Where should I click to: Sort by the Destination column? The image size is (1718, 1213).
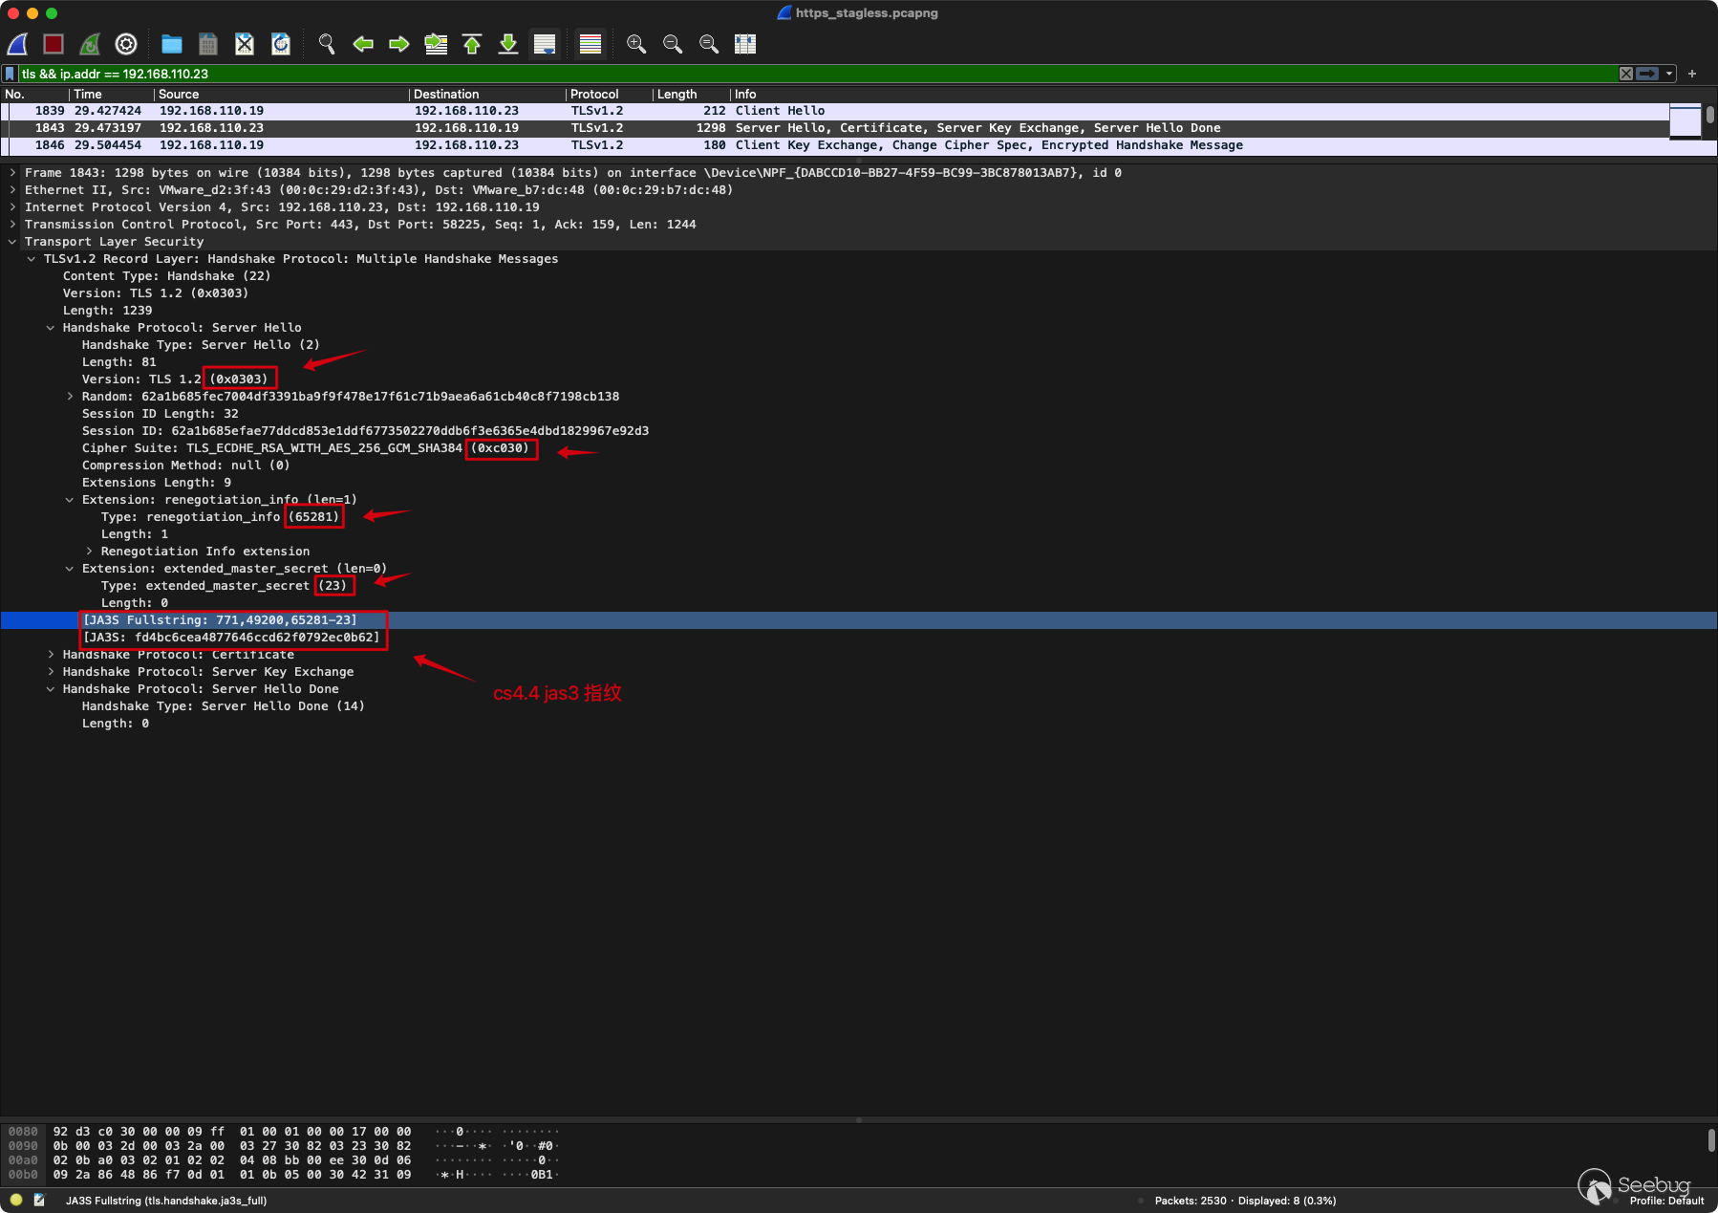[x=487, y=94]
